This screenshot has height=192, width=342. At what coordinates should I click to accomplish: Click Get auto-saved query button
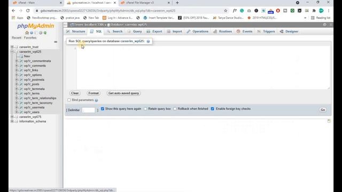pos(123,93)
